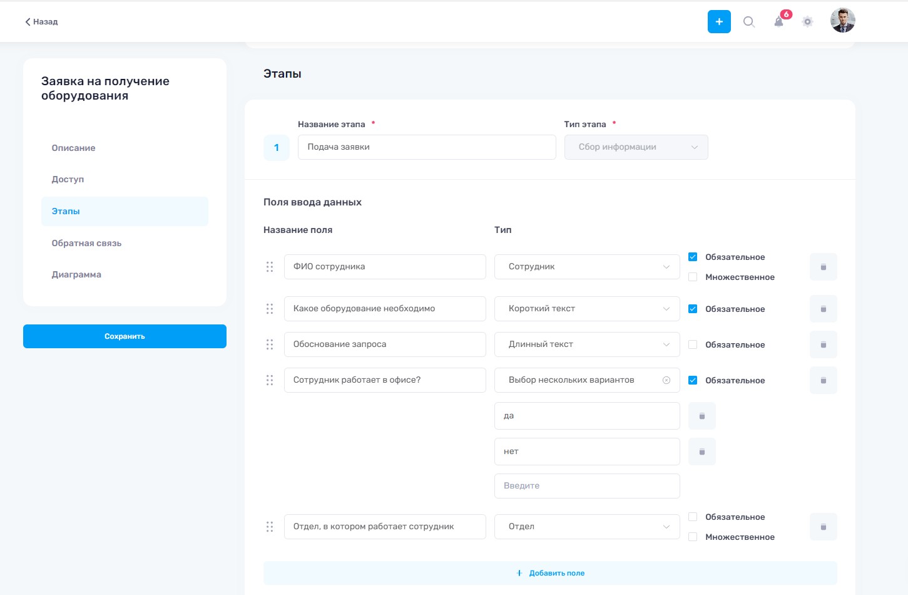The height and width of the screenshot is (595, 908).
Task: Open the user avatar profile menu
Action: click(x=843, y=21)
